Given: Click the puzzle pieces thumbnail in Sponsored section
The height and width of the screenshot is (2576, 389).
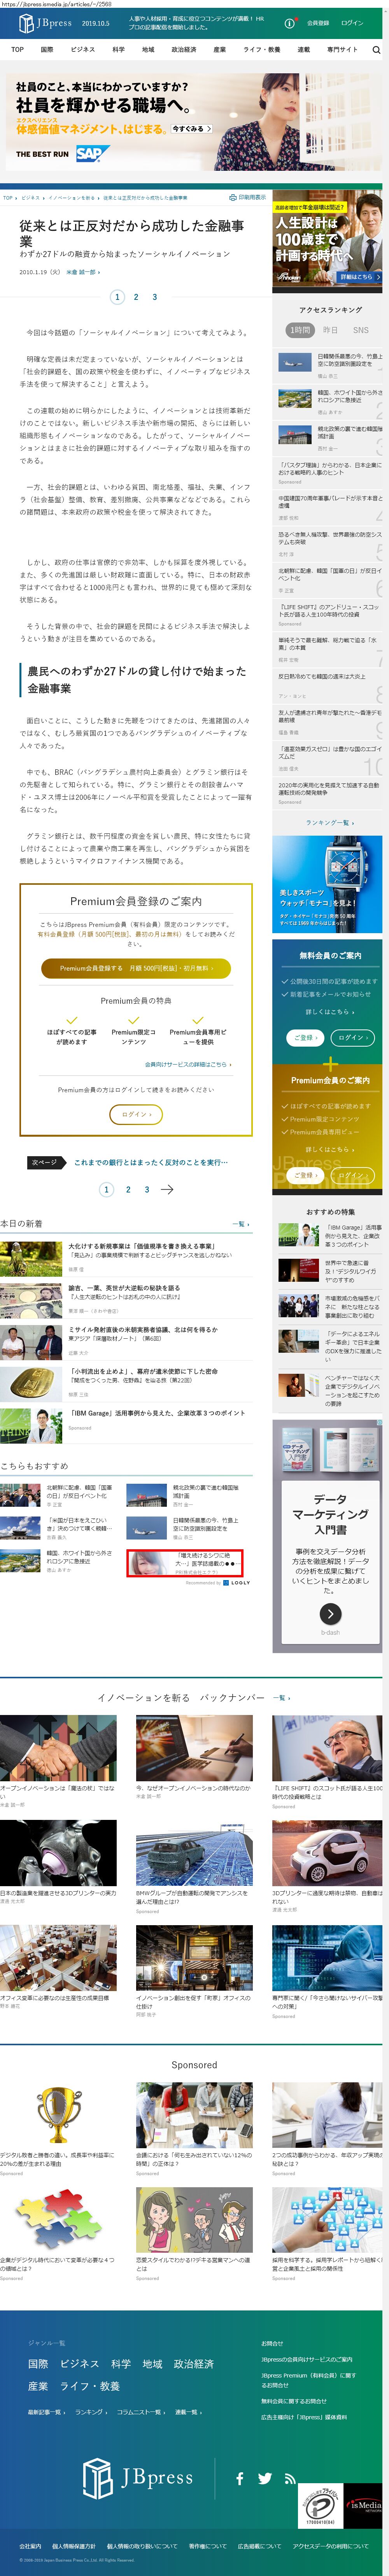Looking at the screenshot, I should (58, 2220).
